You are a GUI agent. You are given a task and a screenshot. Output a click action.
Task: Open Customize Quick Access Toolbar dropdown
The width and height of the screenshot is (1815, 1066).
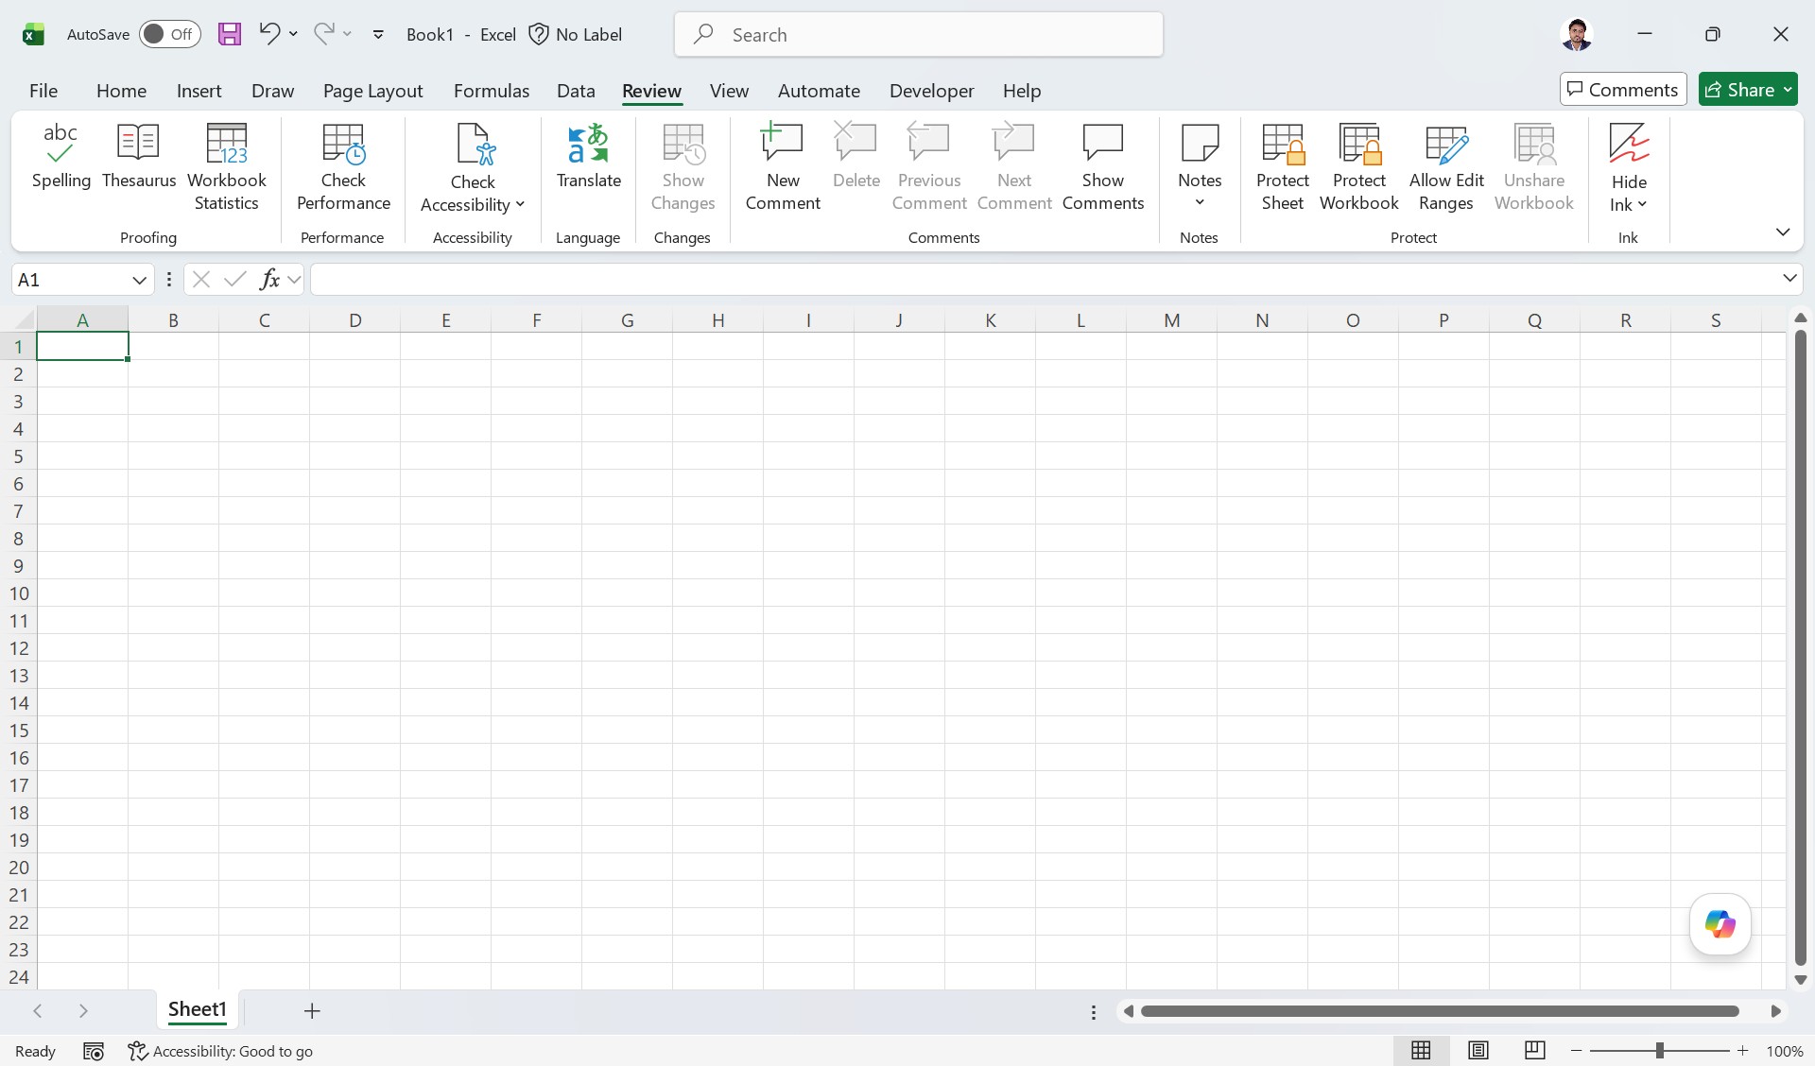tap(378, 35)
